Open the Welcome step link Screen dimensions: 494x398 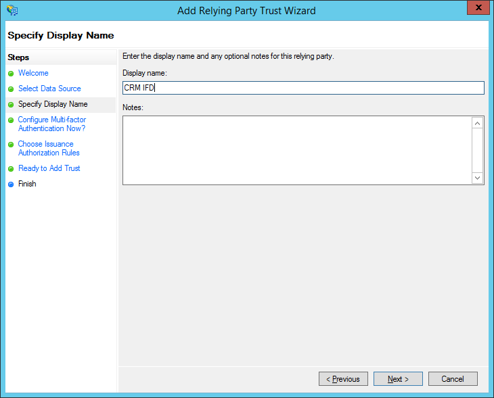tap(33, 73)
